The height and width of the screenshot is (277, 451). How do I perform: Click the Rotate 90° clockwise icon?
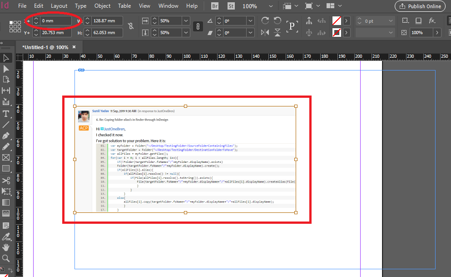pyautogui.click(x=265, y=21)
